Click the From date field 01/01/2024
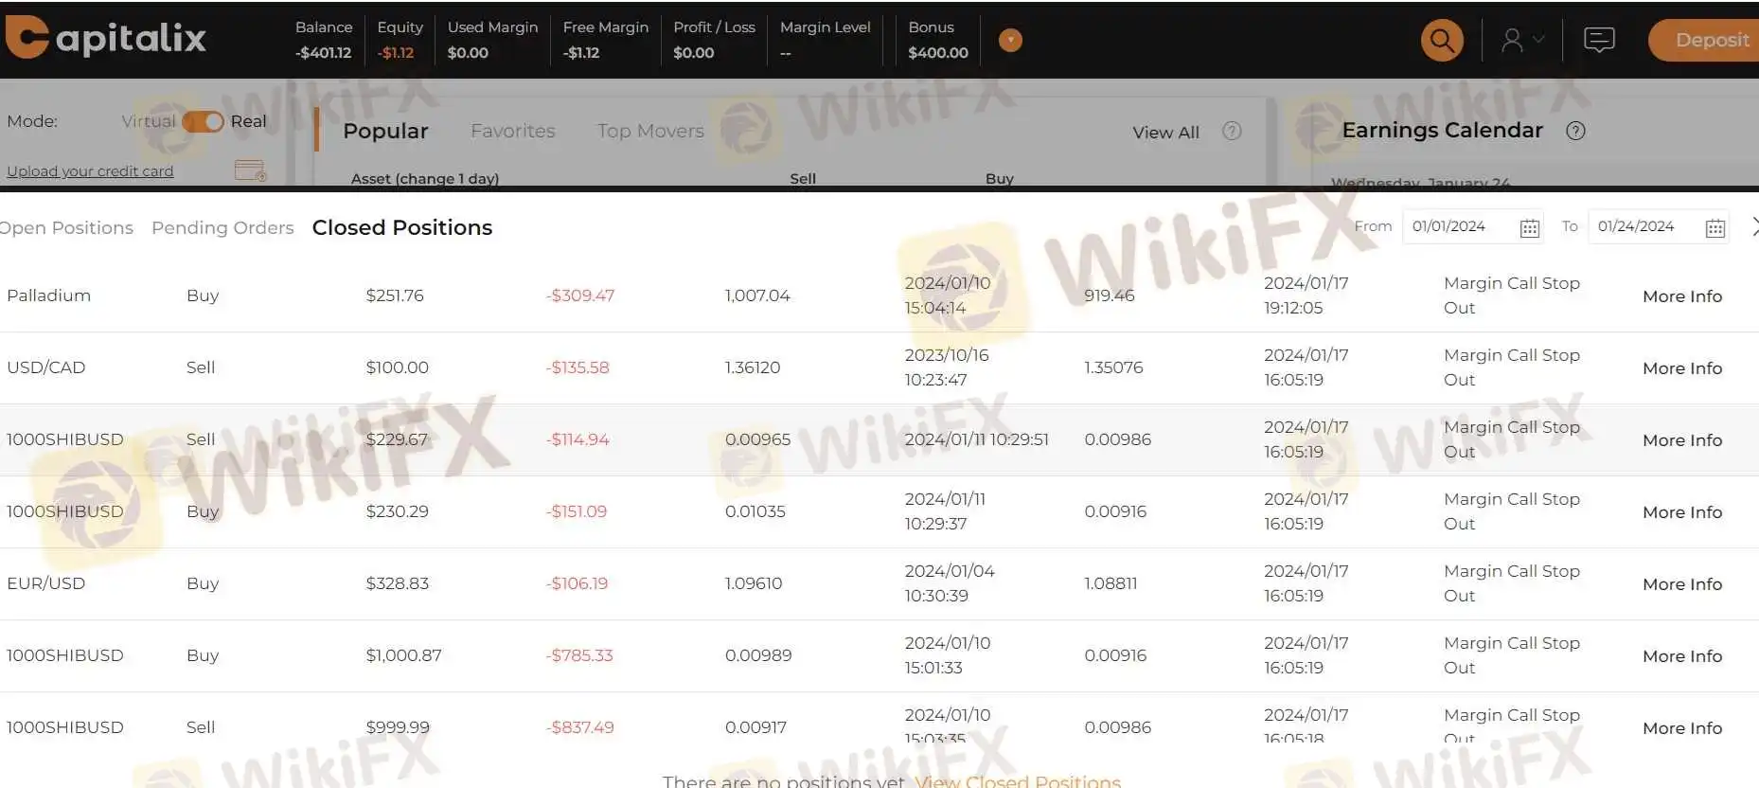 click(x=1472, y=227)
